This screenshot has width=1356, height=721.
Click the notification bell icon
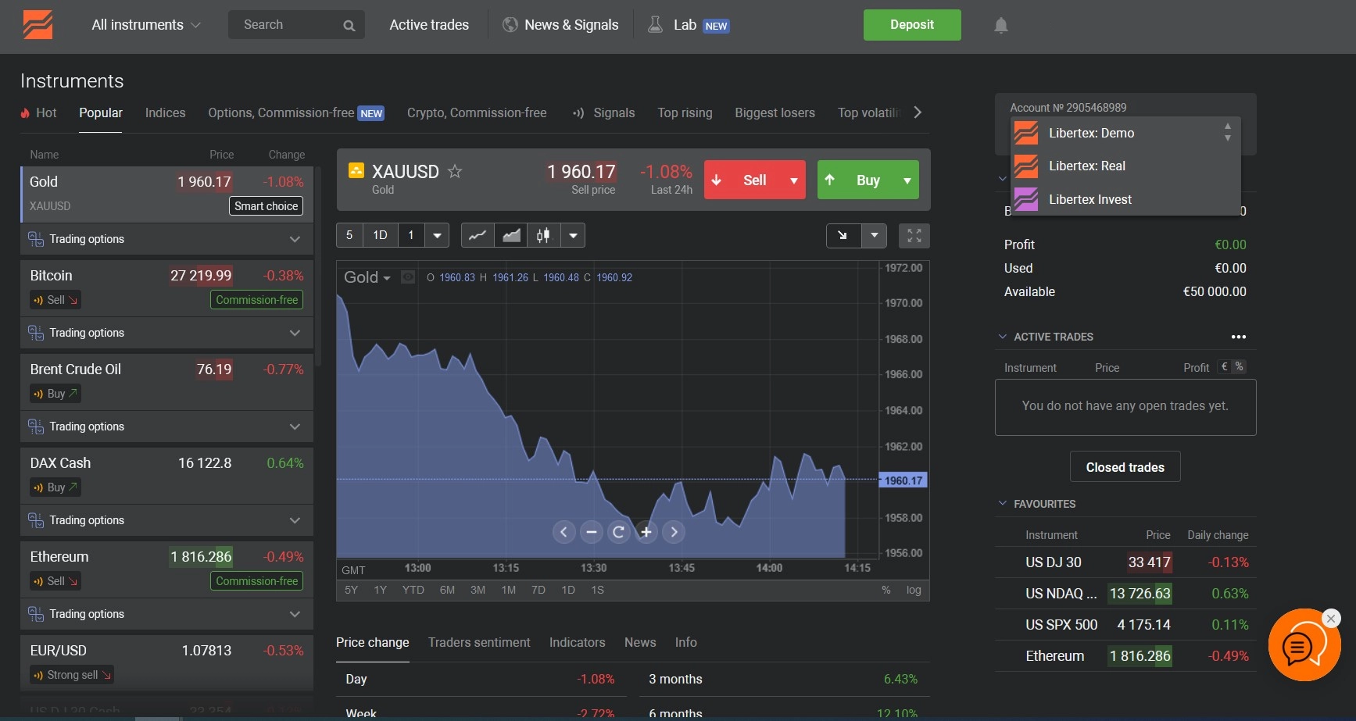tap(1000, 25)
